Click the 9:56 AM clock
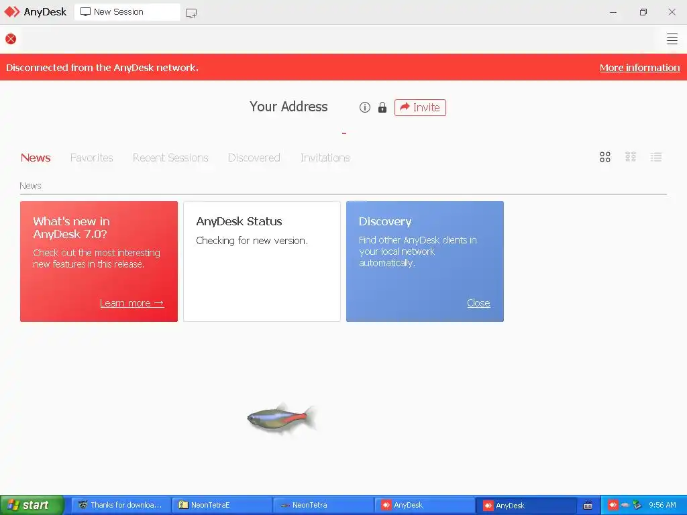Image resolution: width=687 pixels, height=515 pixels. click(x=662, y=505)
